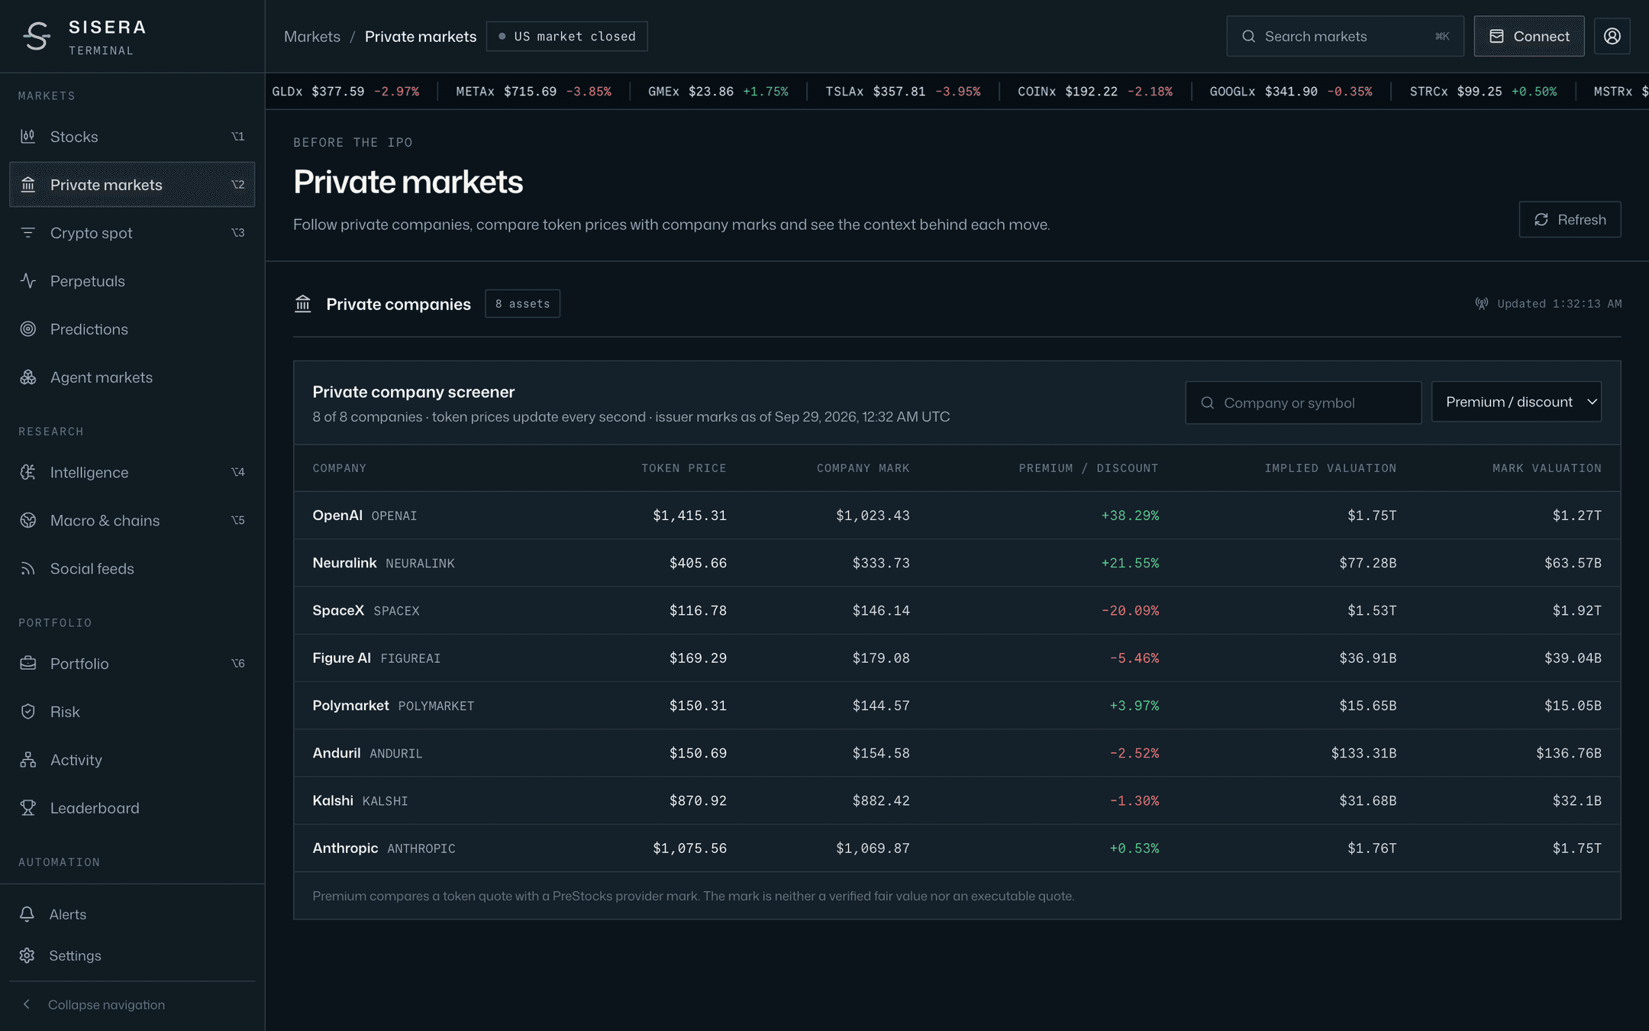Click the Crypto spot filter icon
Image resolution: width=1649 pixels, height=1031 pixels.
pos(28,233)
